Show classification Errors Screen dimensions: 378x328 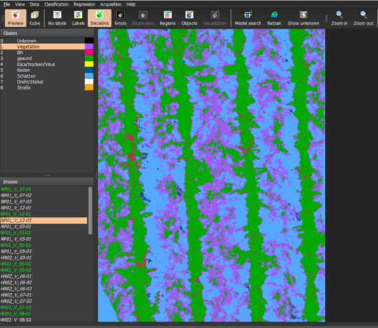point(120,18)
